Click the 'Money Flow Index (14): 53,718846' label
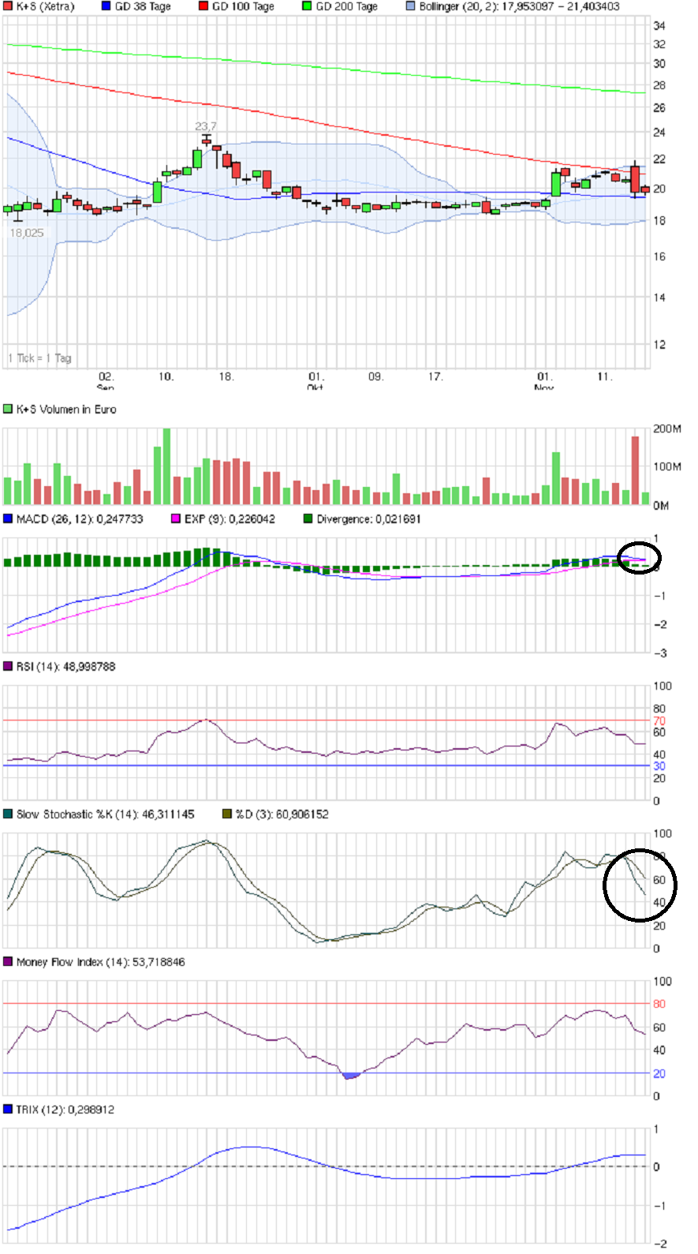Viewport: 698px width, 1254px height. coord(101,961)
